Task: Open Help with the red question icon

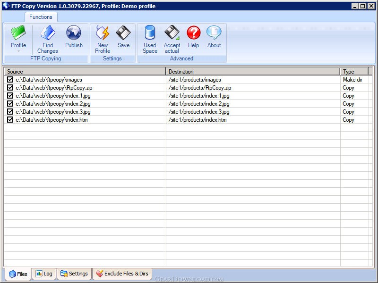Action: 194,33
